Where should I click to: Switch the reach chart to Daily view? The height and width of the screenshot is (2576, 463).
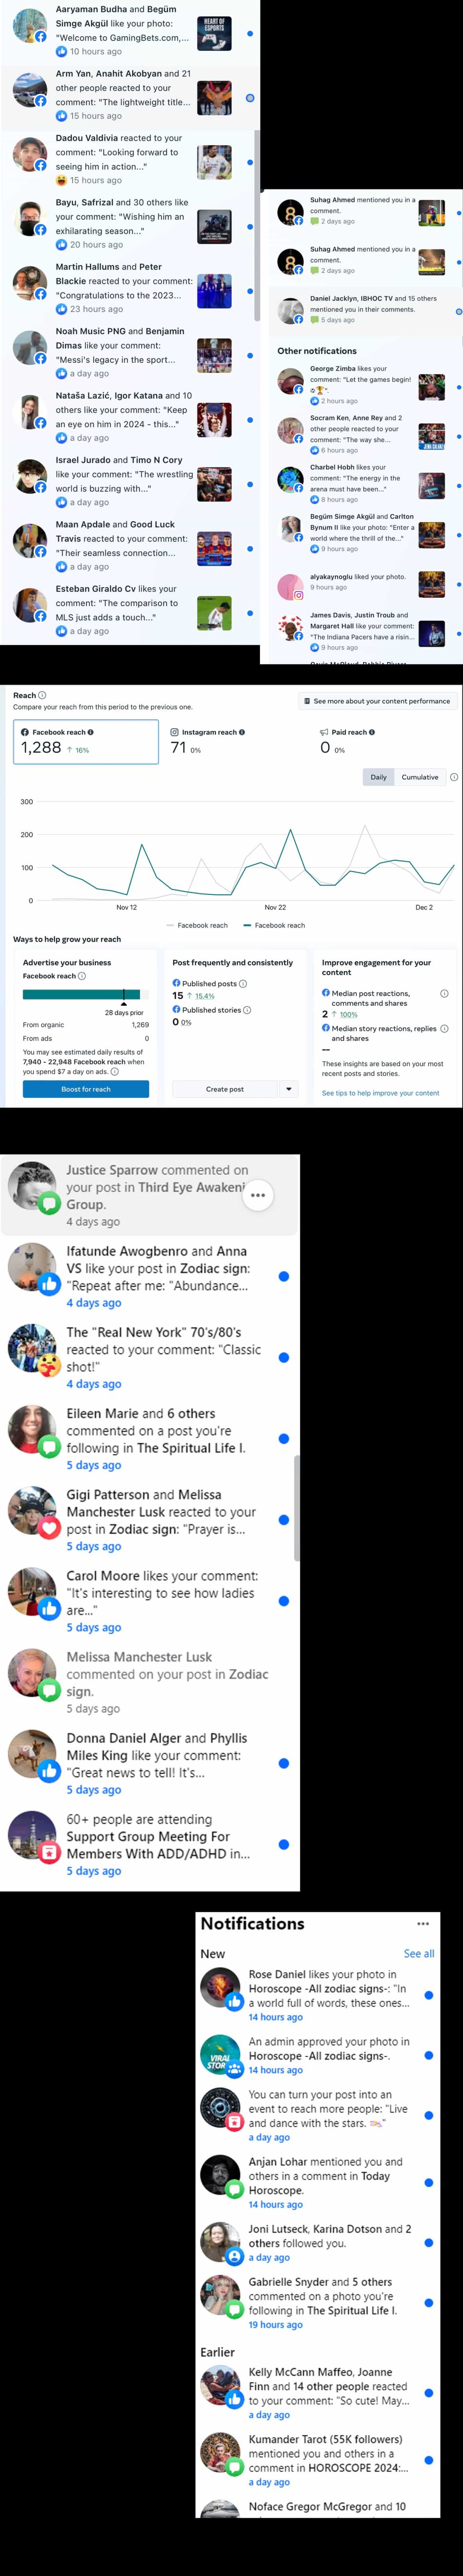tap(378, 777)
